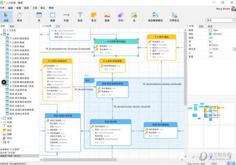
Task: Show more columns in the 购买.采购订单页首 table
Action: click(x=56, y=149)
